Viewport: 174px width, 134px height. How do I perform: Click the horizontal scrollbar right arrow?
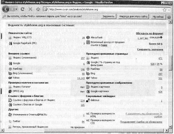coord(167,130)
